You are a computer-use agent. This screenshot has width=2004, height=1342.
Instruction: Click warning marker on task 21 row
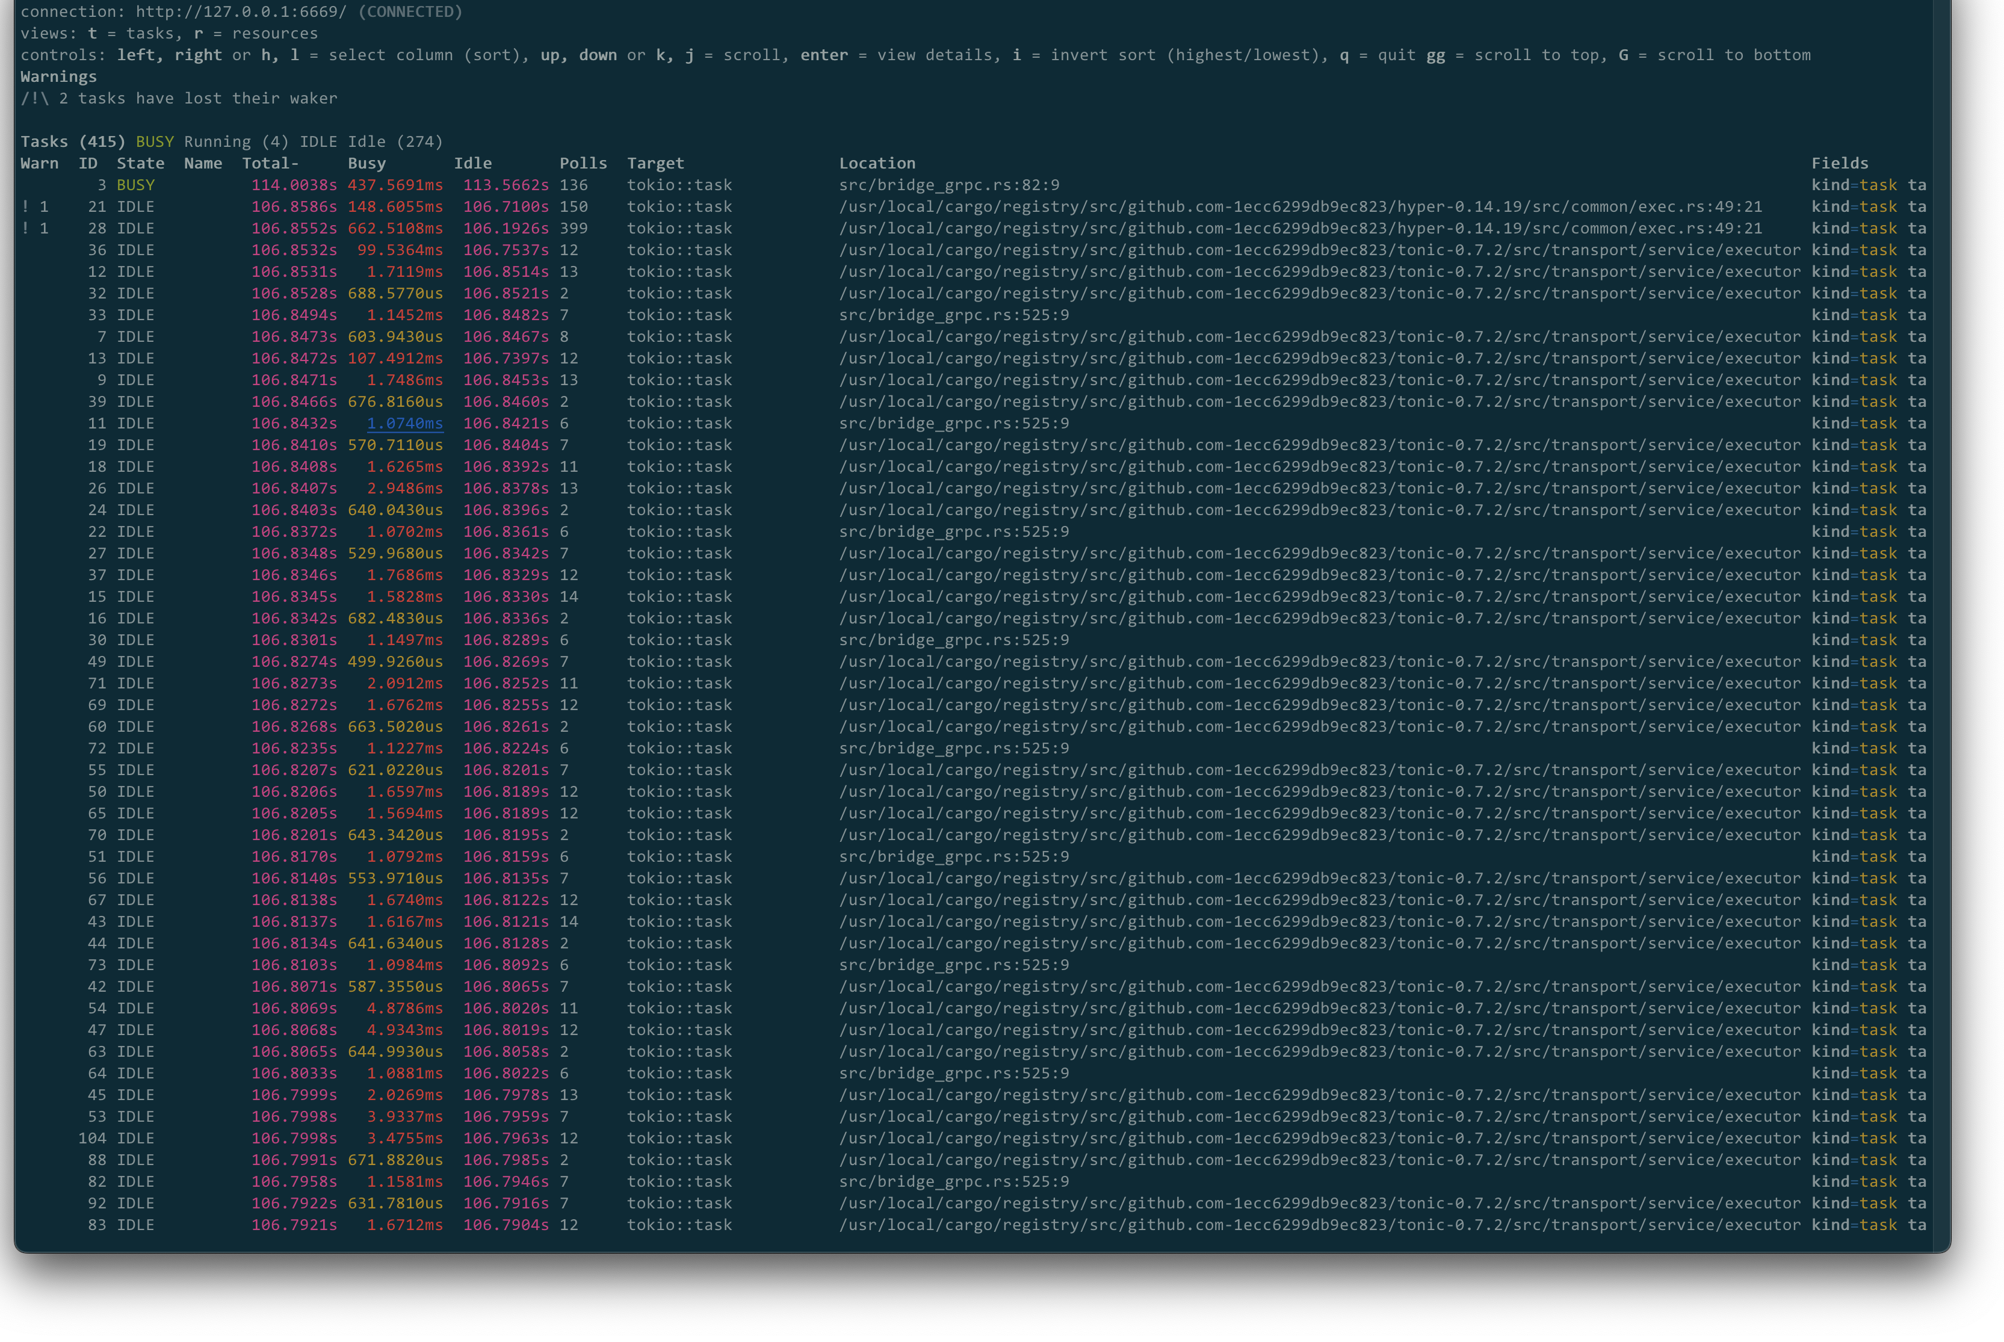(35, 206)
